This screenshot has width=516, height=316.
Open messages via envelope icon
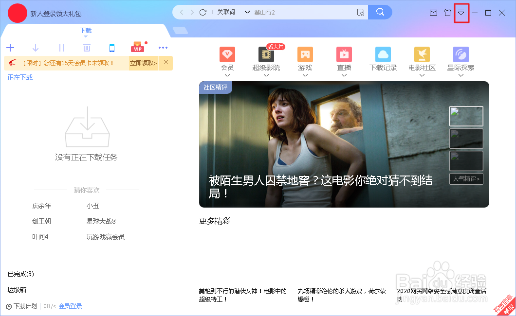coord(433,13)
